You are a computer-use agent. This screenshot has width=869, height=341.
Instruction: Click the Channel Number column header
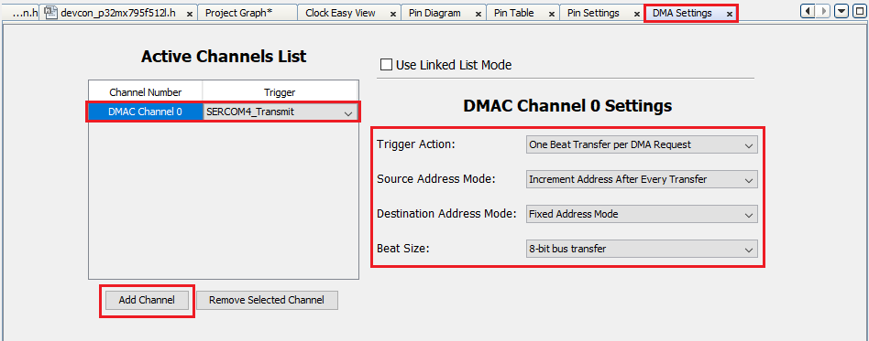pos(145,91)
